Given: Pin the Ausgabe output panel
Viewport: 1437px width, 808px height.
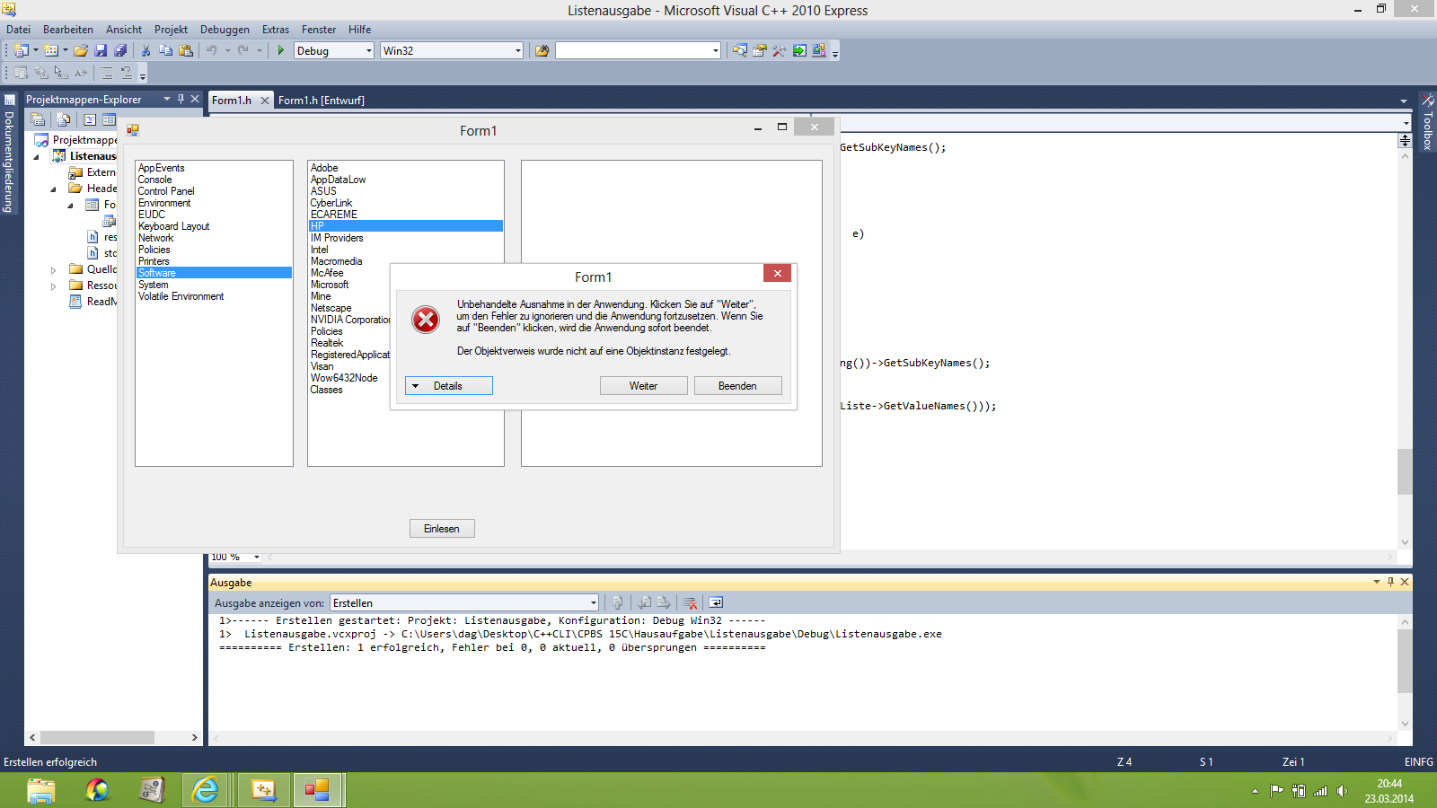Looking at the screenshot, I should pyautogui.click(x=1390, y=582).
